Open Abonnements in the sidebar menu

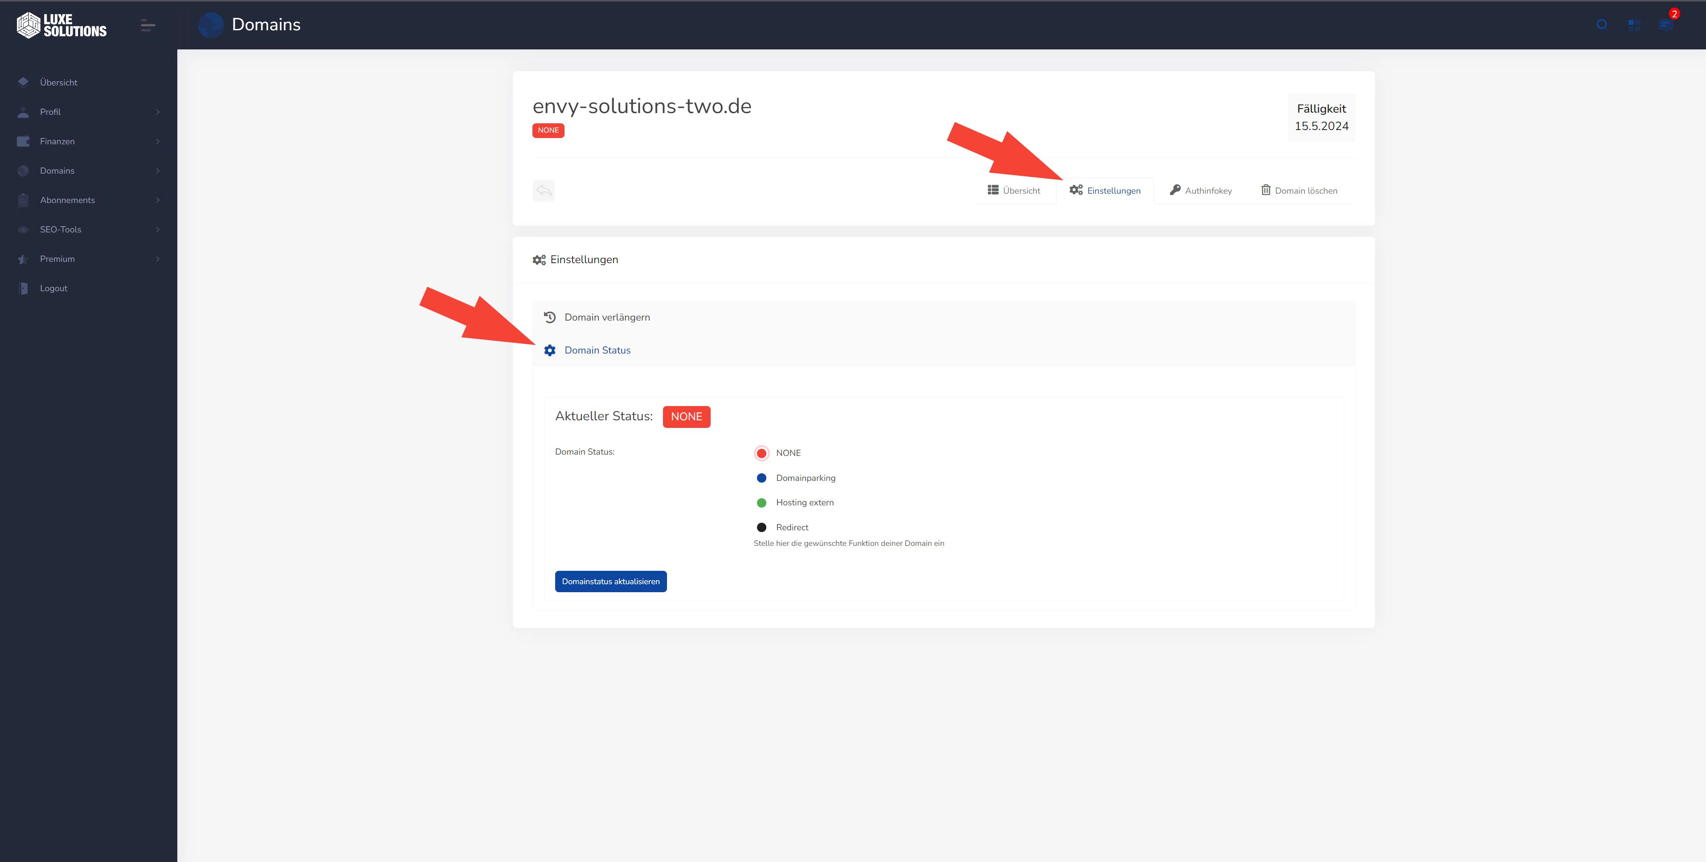click(x=89, y=200)
